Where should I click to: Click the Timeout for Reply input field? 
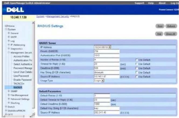pyautogui.click(x=107, y=64)
